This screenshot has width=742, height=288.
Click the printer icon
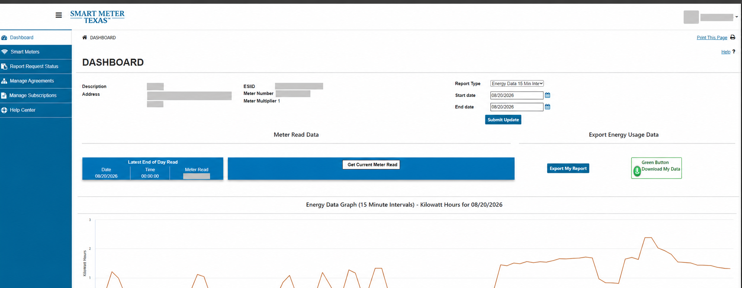732,37
